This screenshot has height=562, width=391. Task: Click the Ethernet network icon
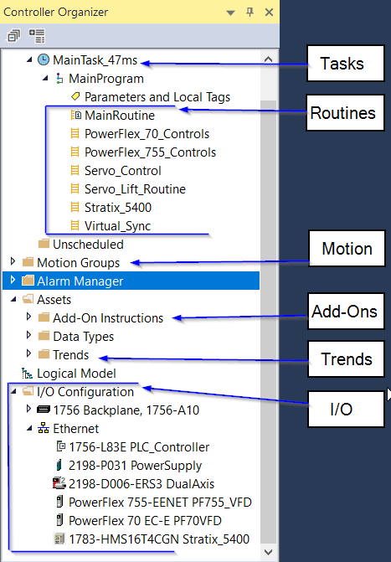(x=44, y=428)
